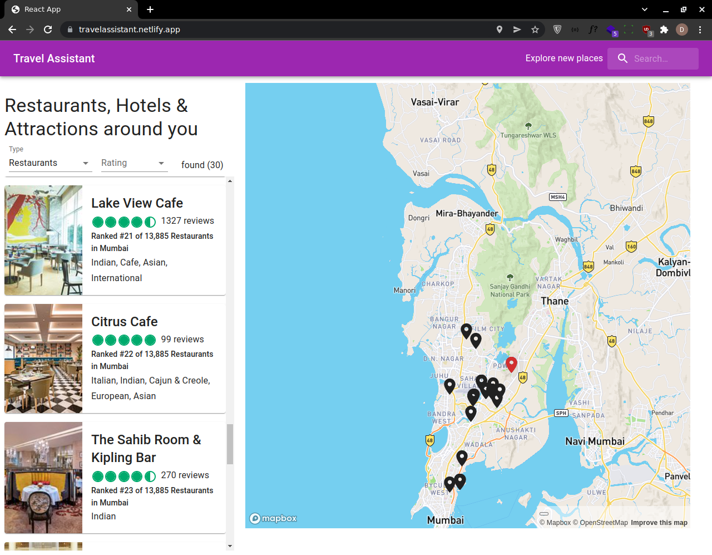Open the Citrus Cafe photo
Image resolution: width=712 pixels, height=555 pixels.
[x=43, y=358]
